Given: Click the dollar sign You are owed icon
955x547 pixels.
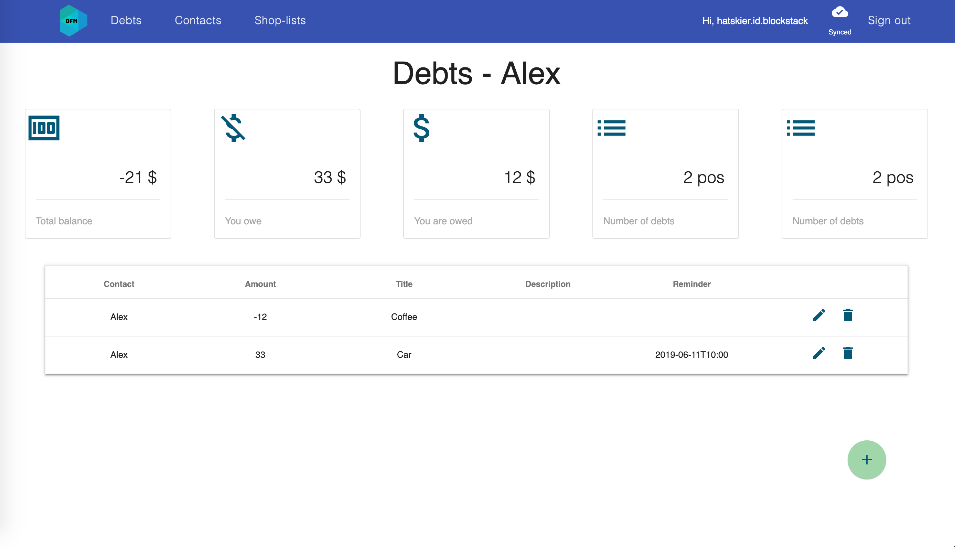Looking at the screenshot, I should click(x=421, y=128).
